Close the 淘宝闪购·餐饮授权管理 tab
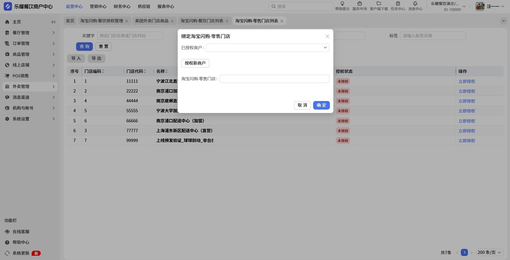The height and width of the screenshot is (260, 510). point(127,21)
